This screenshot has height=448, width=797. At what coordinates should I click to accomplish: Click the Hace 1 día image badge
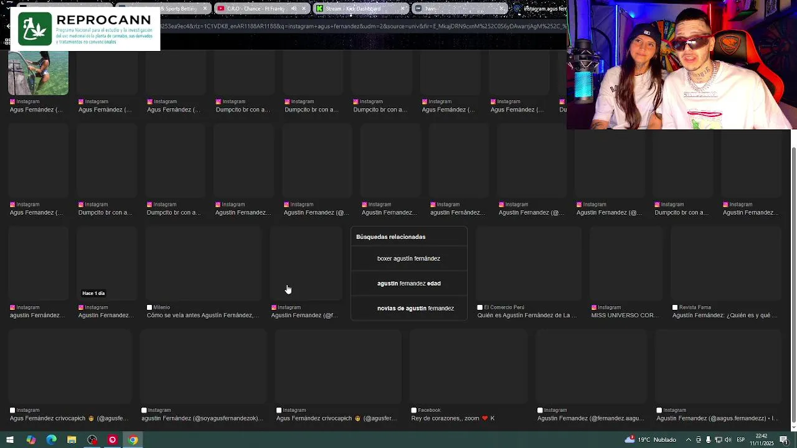(93, 293)
